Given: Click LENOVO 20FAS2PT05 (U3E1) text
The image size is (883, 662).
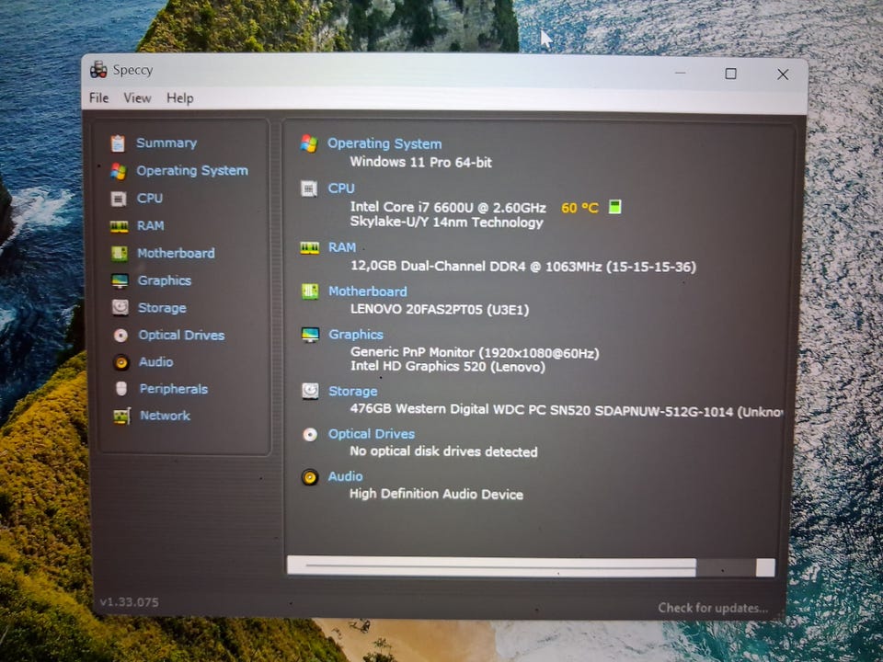Looking at the screenshot, I should (440, 309).
